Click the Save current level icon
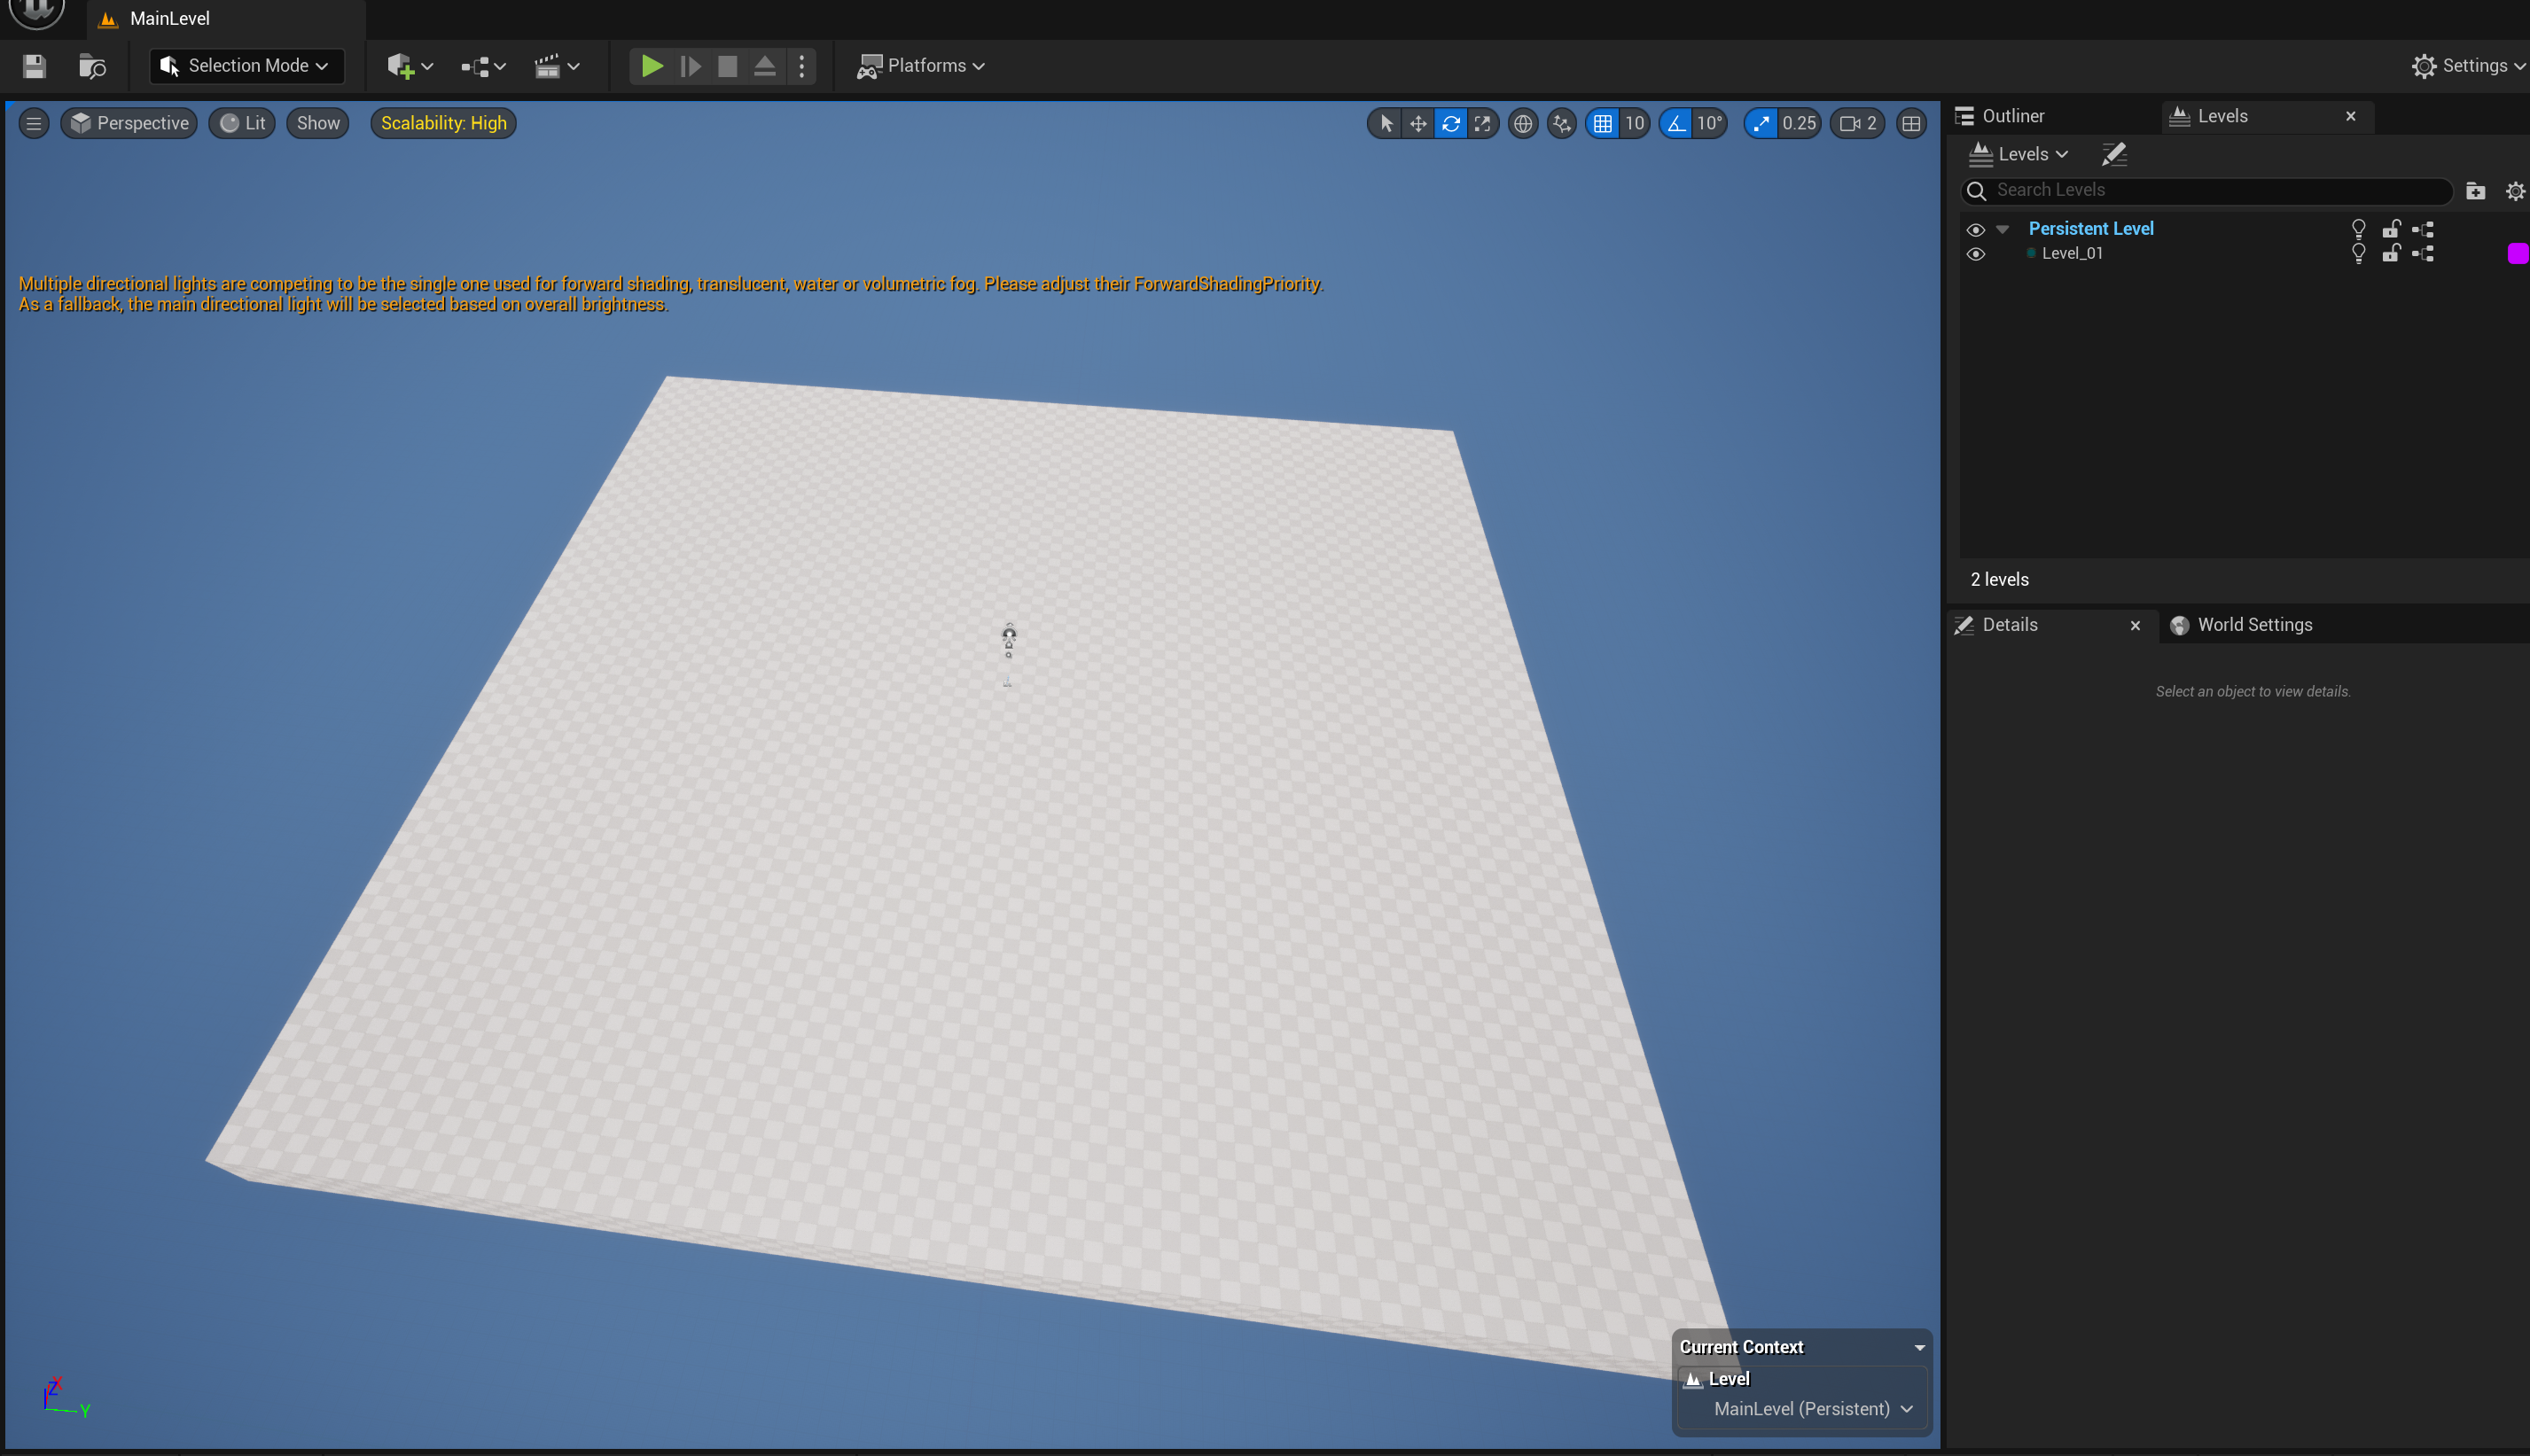 click(x=34, y=66)
